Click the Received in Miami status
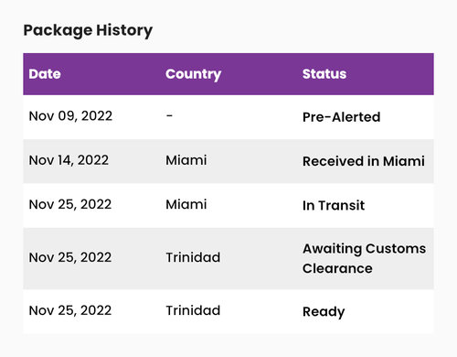The image size is (457, 357). (364, 161)
